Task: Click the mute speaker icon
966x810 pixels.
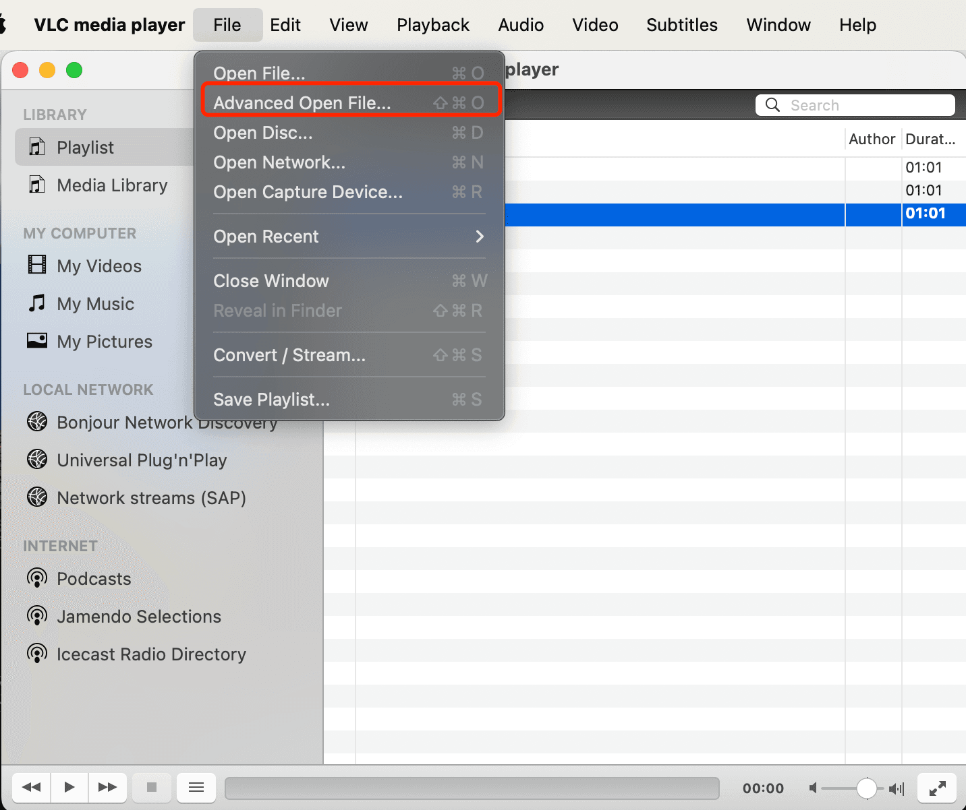Action: [814, 788]
